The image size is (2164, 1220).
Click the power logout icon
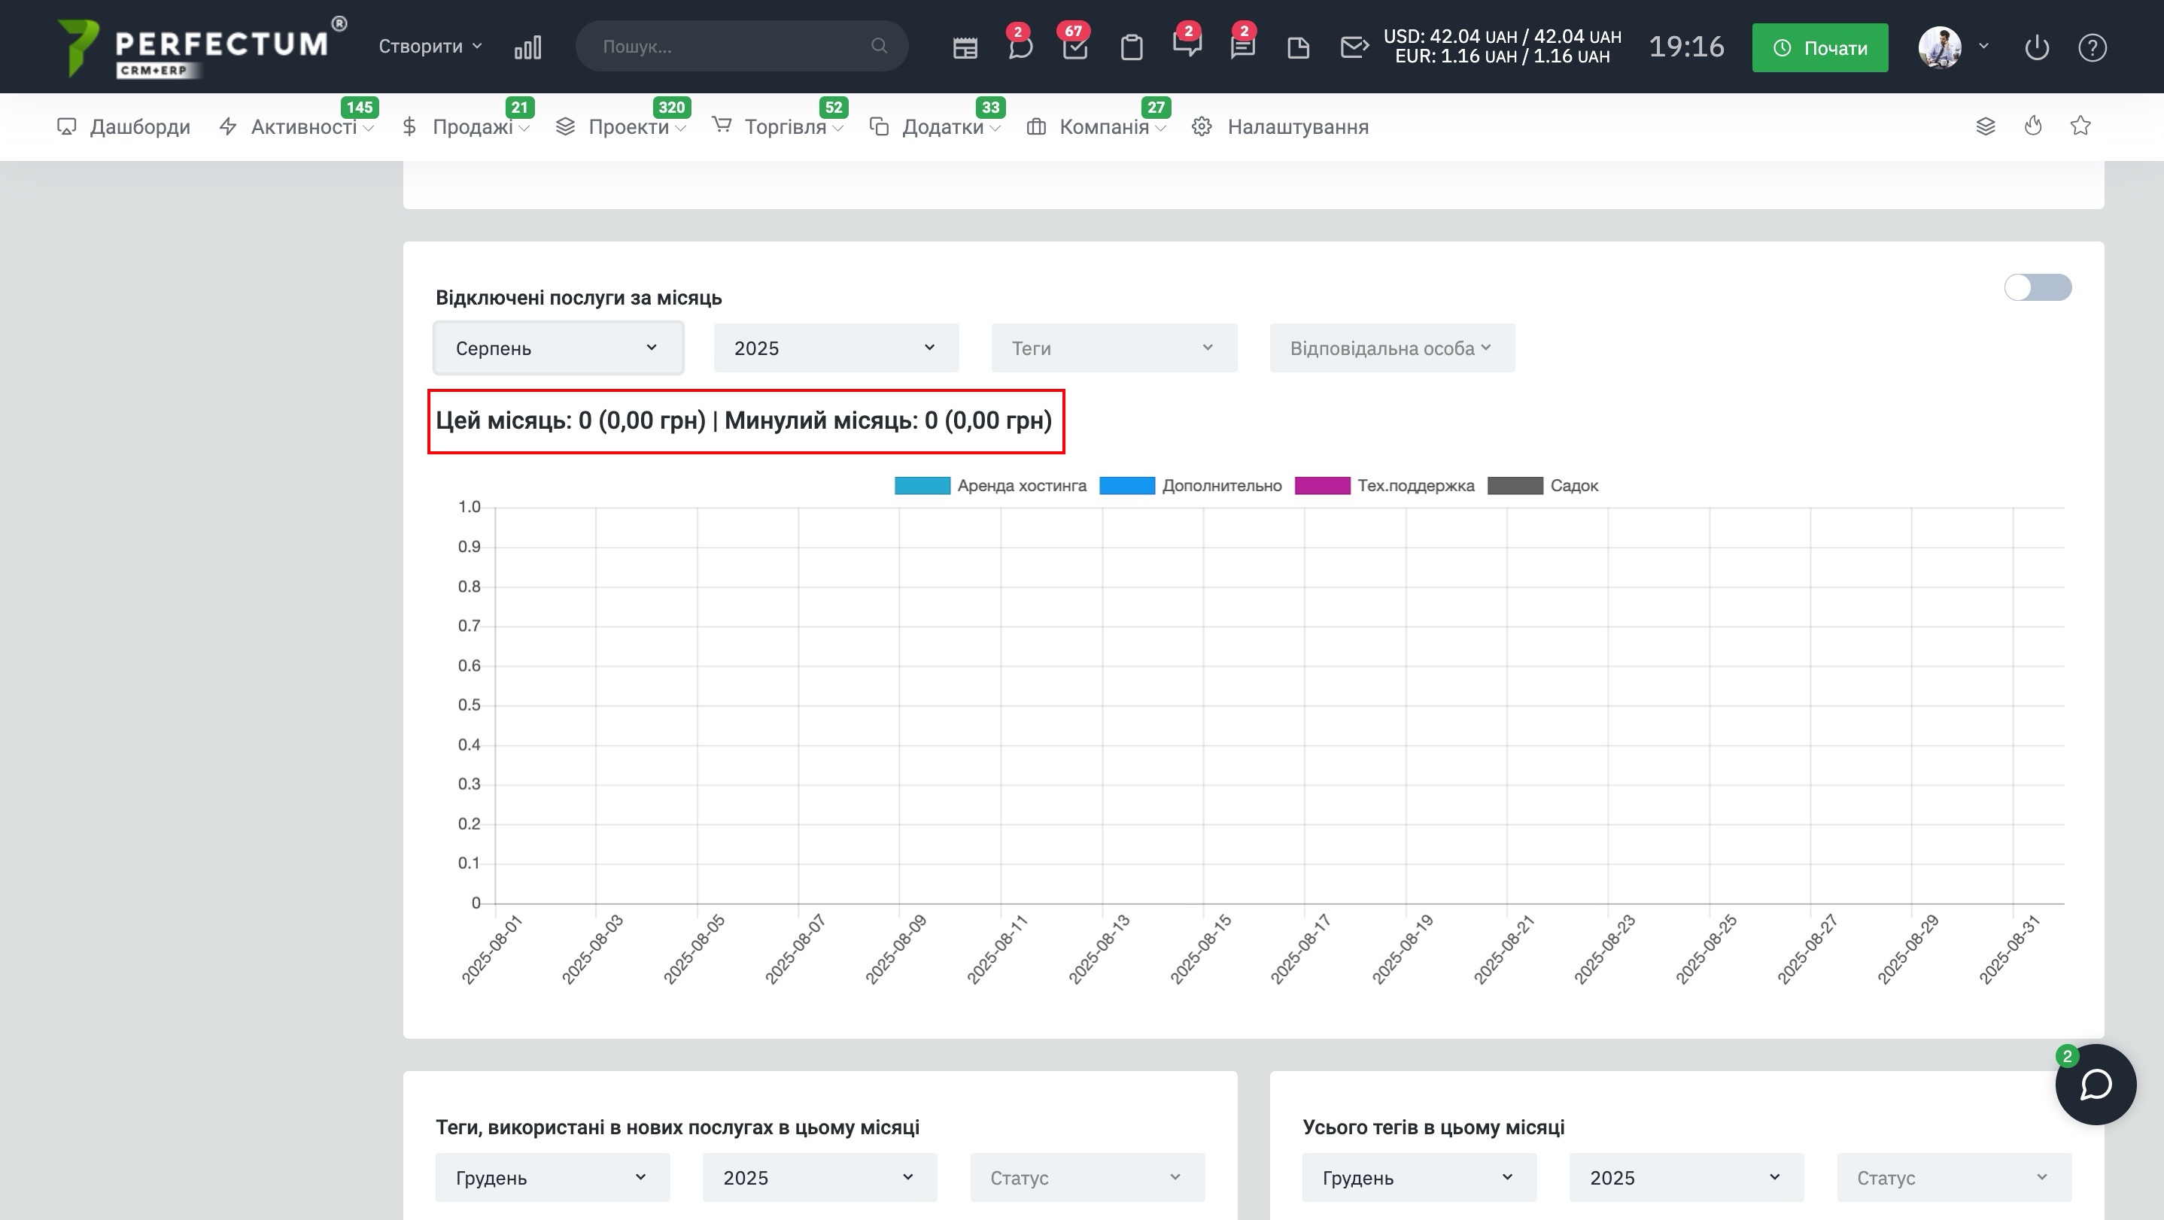click(x=2036, y=48)
